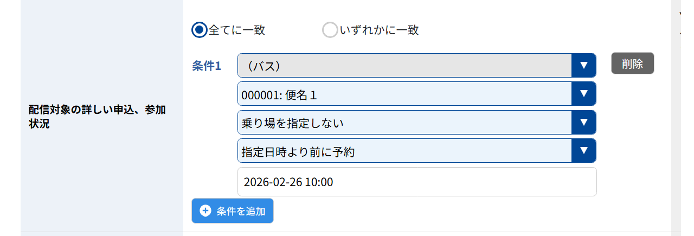Viewport: 694px width, 236px height.
Task: Click the 削除 button for 条件1
Action: point(633,63)
